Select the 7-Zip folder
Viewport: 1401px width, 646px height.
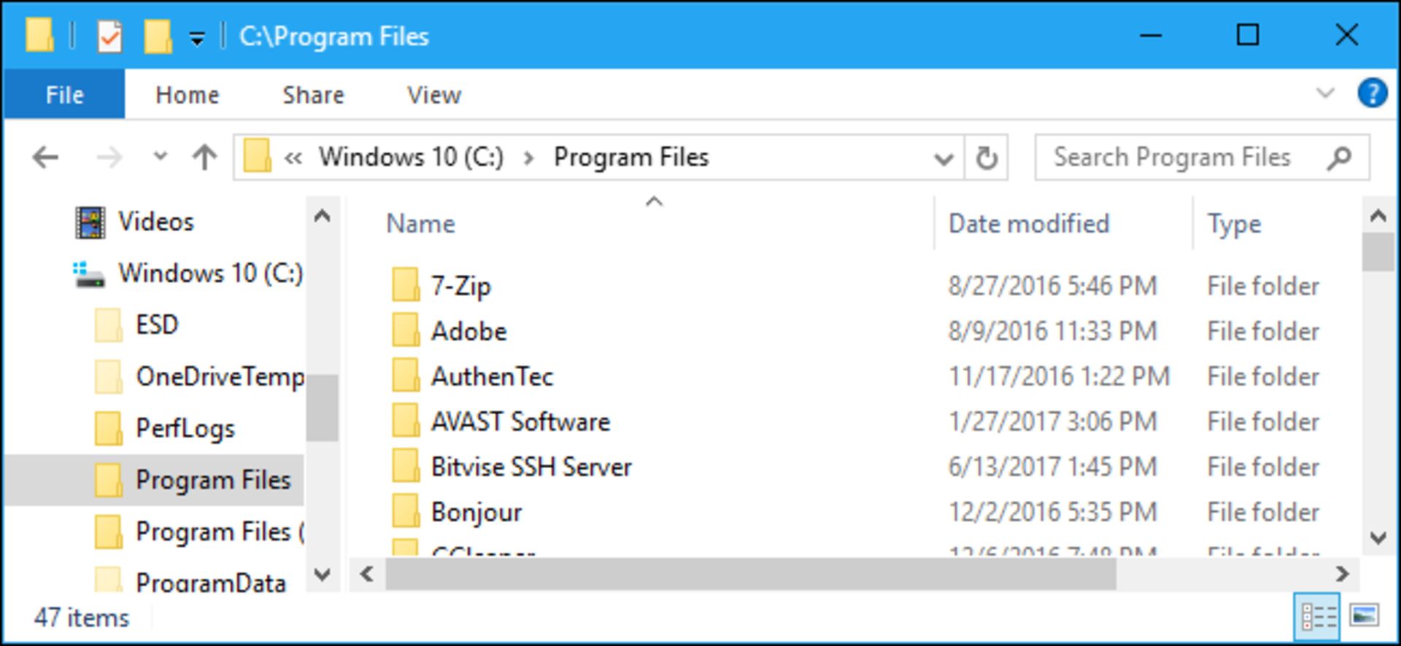coord(460,286)
